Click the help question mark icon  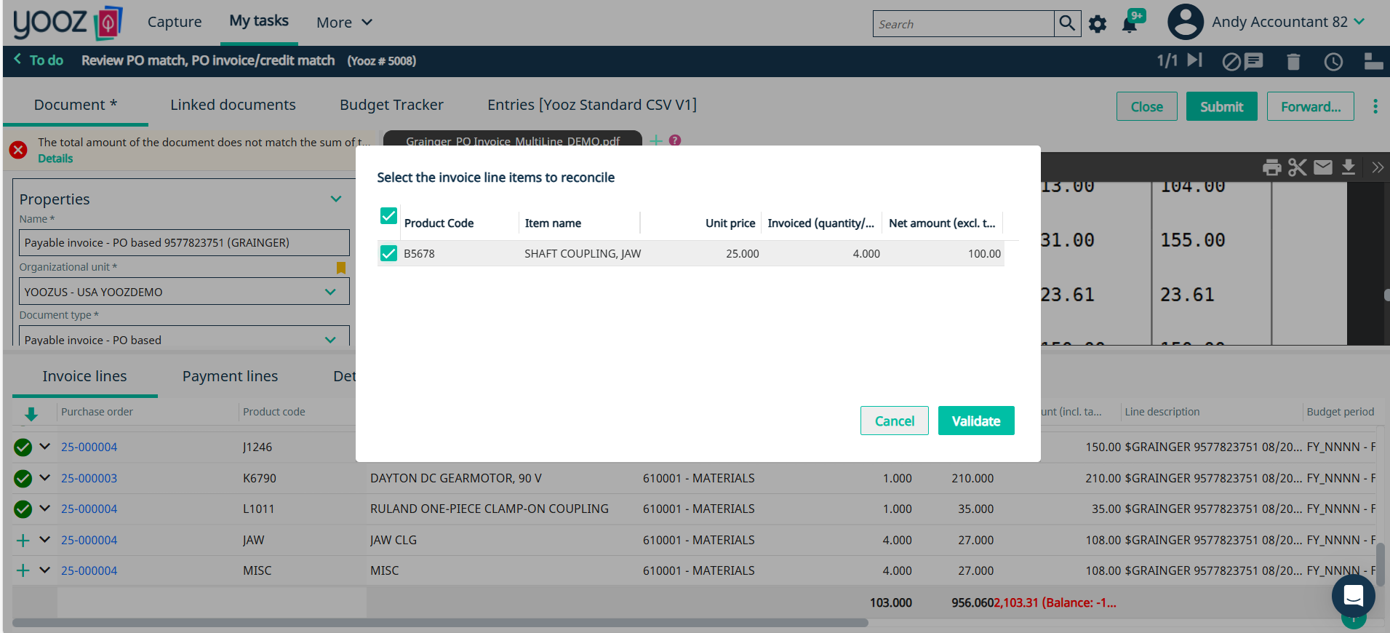675,140
